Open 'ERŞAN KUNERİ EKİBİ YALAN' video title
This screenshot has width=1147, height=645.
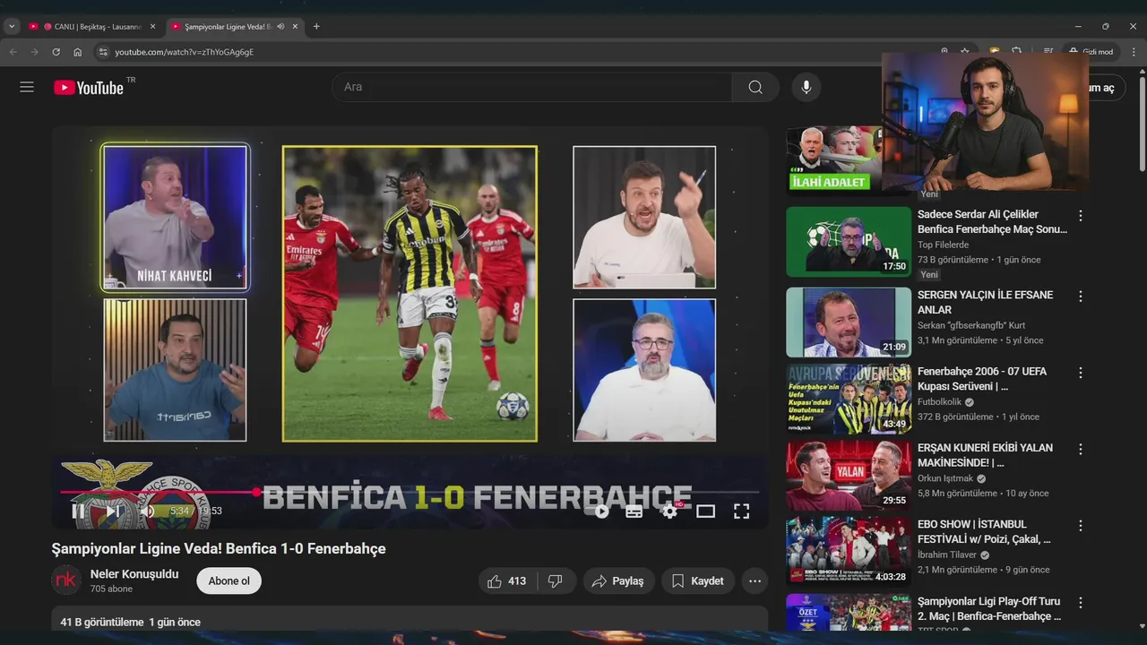click(x=985, y=455)
